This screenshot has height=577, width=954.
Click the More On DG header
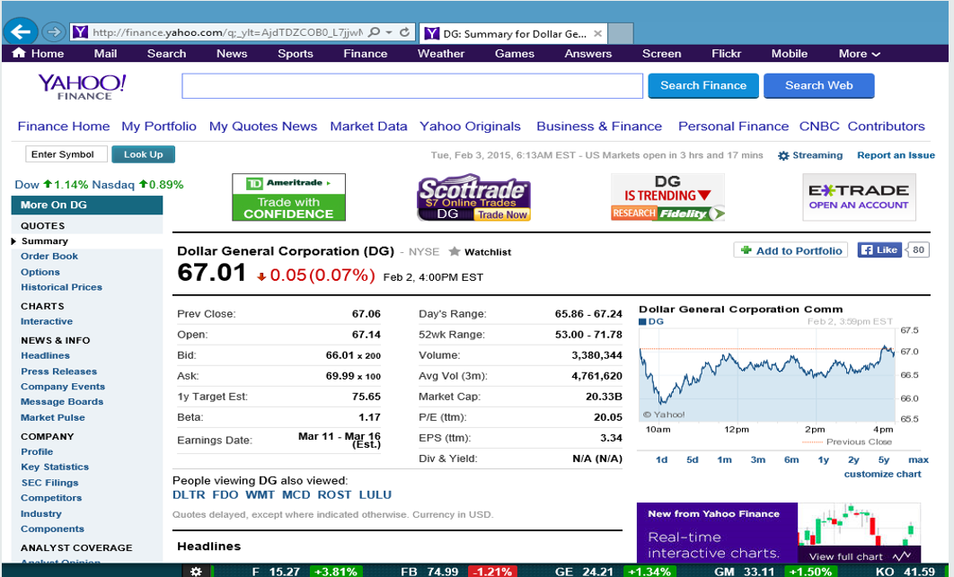pos(87,205)
